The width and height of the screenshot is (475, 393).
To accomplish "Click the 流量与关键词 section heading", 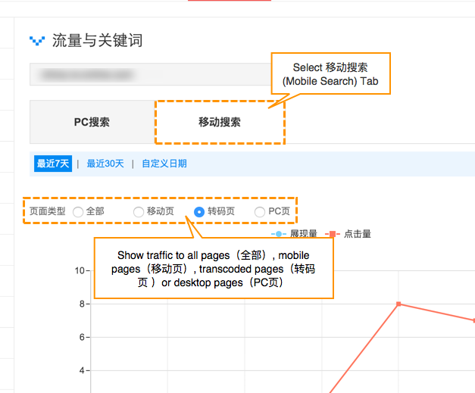I will (97, 41).
